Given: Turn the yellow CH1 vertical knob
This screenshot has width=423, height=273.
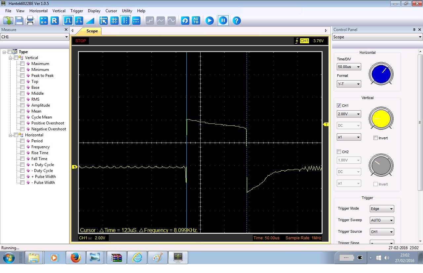Looking at the screenshot, I should [x=381, y=119].
